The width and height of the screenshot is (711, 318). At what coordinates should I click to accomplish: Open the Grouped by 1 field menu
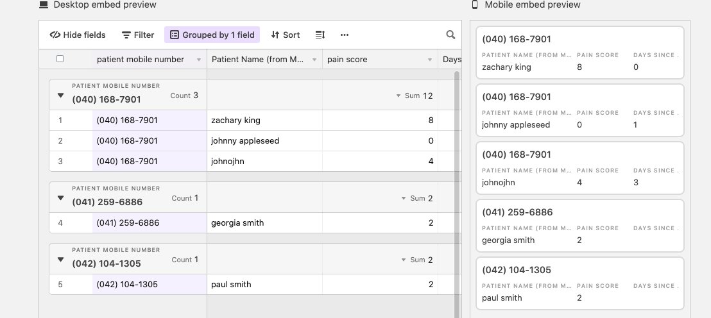point(212,35)
